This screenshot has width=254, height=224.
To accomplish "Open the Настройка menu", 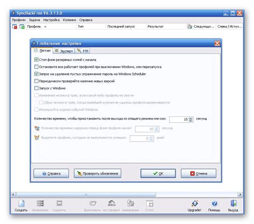I will tap(51, 20).
